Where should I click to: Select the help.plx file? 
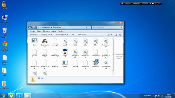tap(45, 53)
